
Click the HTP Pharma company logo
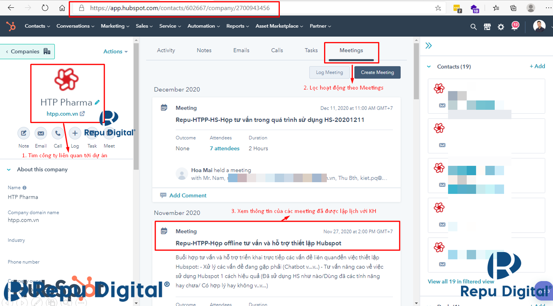pyautogui.click(x=66, y=79)
